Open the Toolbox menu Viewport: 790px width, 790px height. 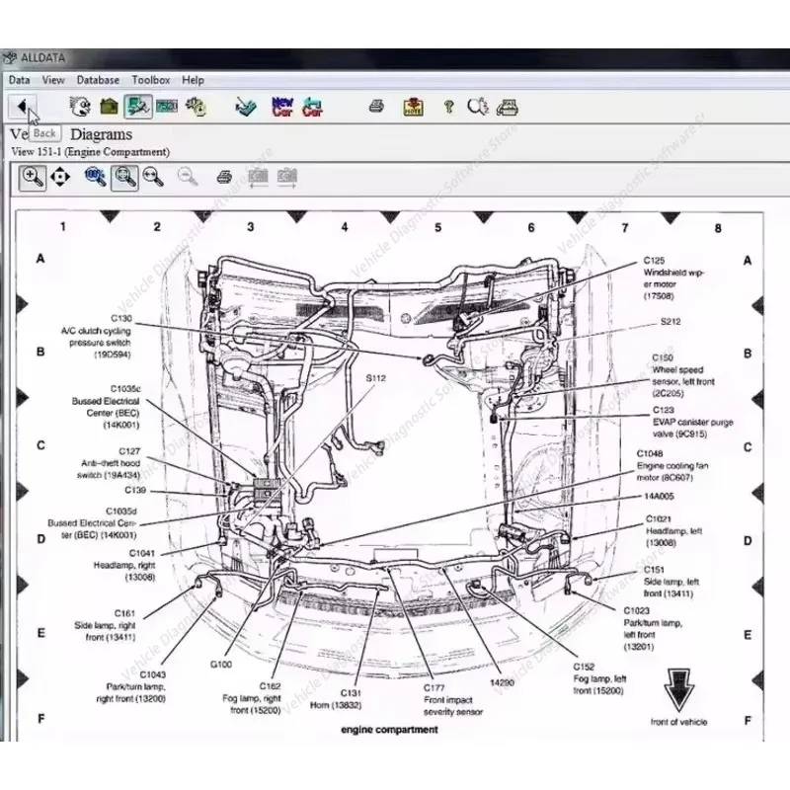148,80
